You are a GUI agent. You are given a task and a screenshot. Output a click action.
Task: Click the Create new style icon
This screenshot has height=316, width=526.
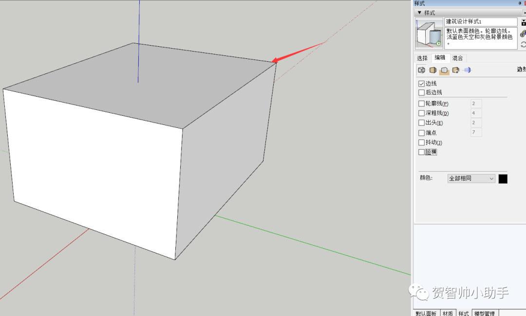tap(522, 34)
